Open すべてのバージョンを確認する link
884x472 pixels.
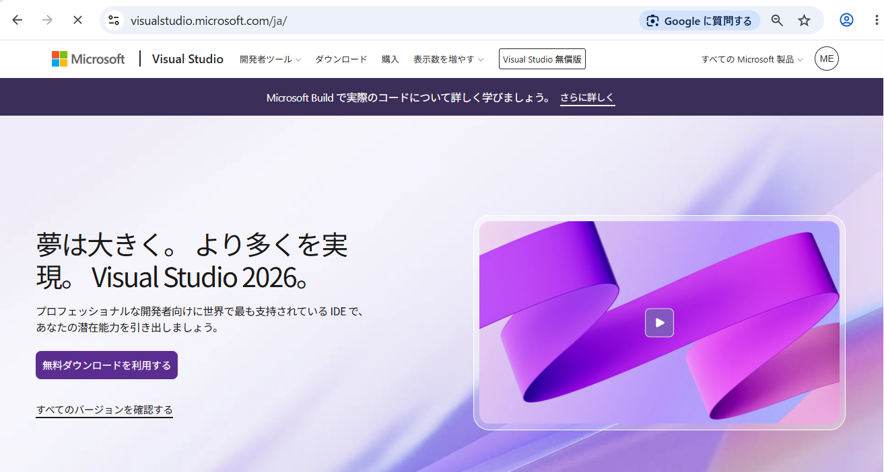pos(104,409)
